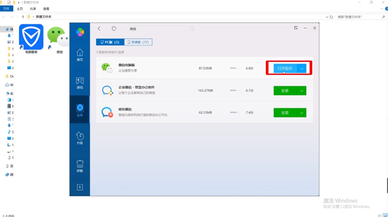Select the 宝库 software library in sidebar
The width and height of the screenshot is (388, 217).
click(80, 110)
